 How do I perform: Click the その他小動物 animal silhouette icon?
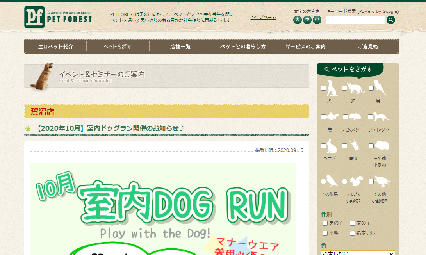click(382, 146)
